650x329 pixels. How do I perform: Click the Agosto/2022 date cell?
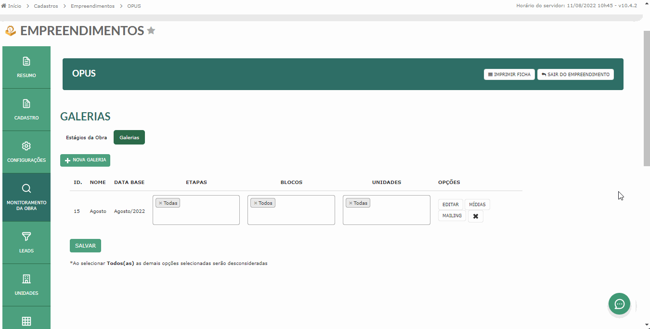click(x=130, y=211)
